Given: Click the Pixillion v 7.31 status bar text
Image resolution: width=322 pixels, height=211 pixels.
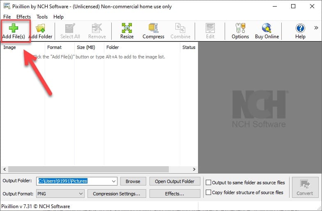Looking at the screenshot, I should click(x=35, y=206).
